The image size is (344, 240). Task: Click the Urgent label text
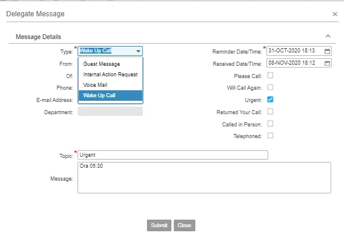(254, 100)
